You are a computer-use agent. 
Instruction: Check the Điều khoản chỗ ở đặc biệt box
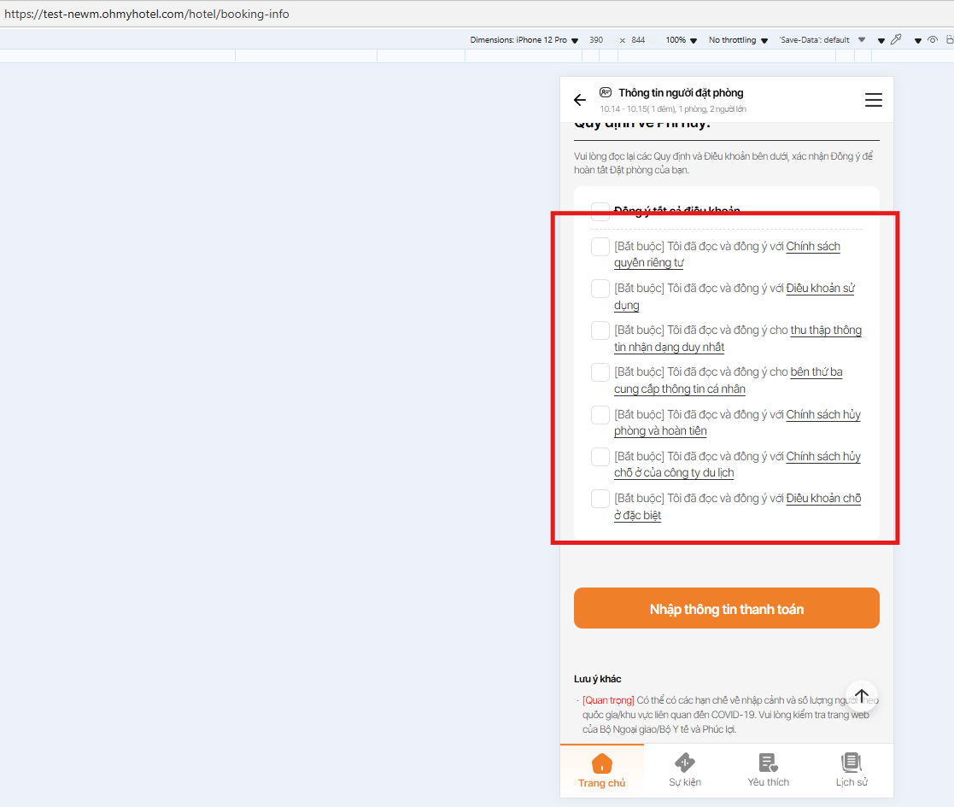click(x=600, y=499)
